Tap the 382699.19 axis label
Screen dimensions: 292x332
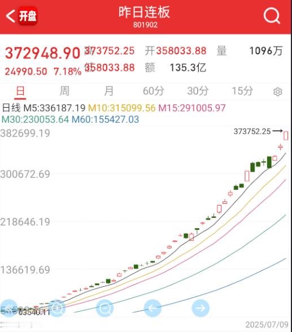coord(25,133)
